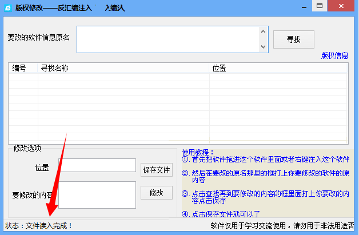Click the 使用教程 heading text
359x235 pixels.
pos(198,152)
